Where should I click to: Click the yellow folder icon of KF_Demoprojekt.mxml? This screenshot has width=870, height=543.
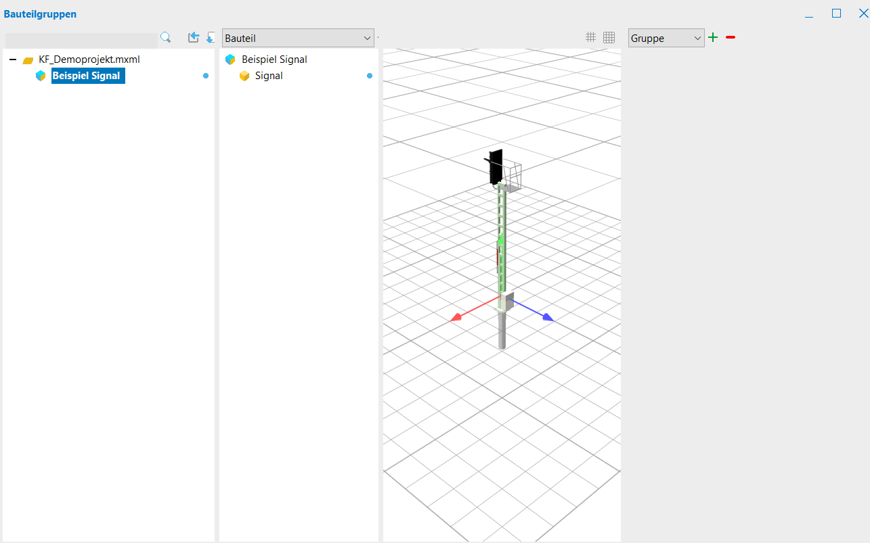(x=28, y=60)
